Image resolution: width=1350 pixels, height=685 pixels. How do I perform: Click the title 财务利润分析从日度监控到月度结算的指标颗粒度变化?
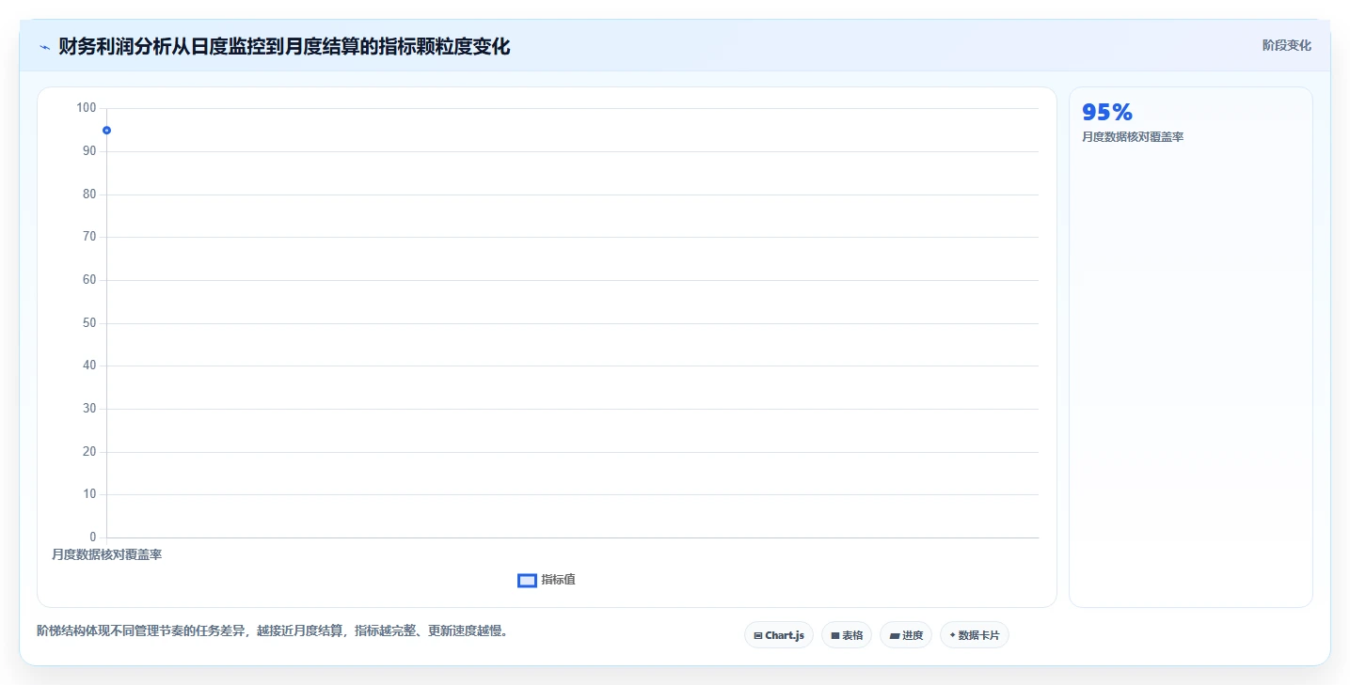click(284, 46)
